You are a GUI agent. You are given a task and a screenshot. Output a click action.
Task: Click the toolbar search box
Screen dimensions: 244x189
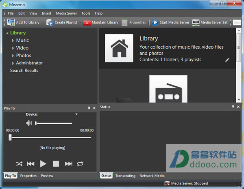tap(237, 22)
